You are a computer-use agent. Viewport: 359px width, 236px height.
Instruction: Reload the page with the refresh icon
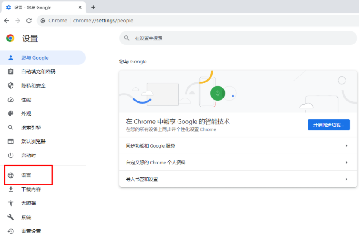(29, 21)
